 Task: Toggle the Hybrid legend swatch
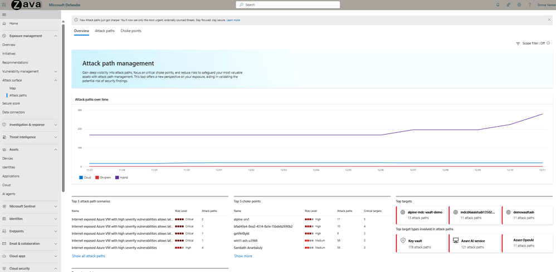pos(117,177)
